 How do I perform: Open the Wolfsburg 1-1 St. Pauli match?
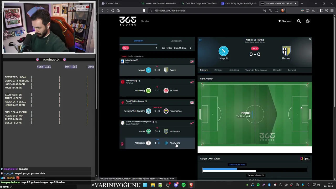[x=157, y=91]
